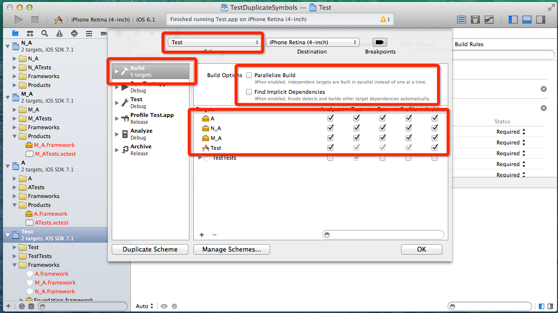Viewport: 558px width, 313px height.
Task: Open the Breakpoint navigator icon
Action: click(103, 33)
